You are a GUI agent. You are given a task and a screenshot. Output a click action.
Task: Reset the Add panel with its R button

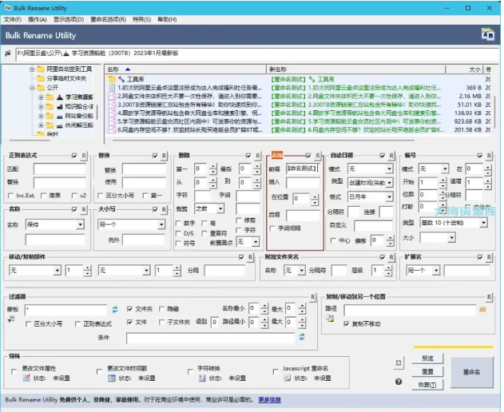[318, 155]
